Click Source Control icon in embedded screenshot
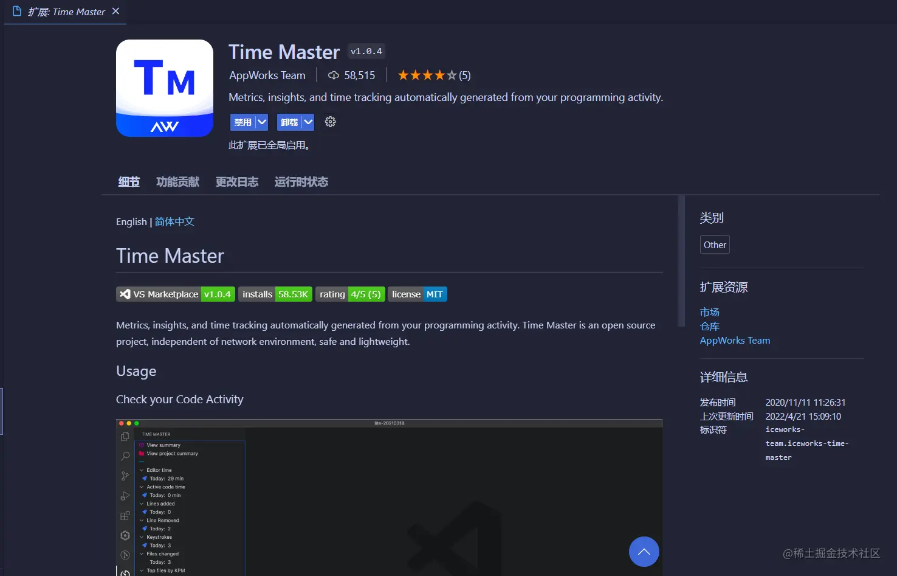The width and height of the screenshot is (897, 576). tap(125, 476)
